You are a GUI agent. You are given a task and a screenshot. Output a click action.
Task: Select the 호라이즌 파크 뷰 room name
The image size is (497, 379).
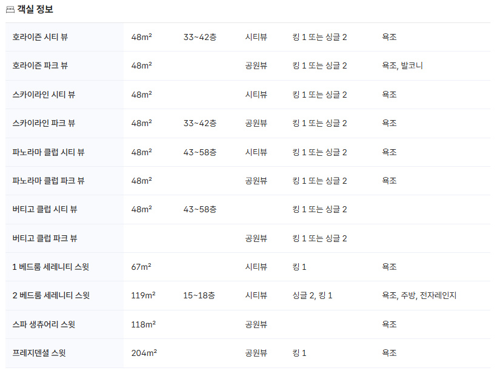click(41, 65)
